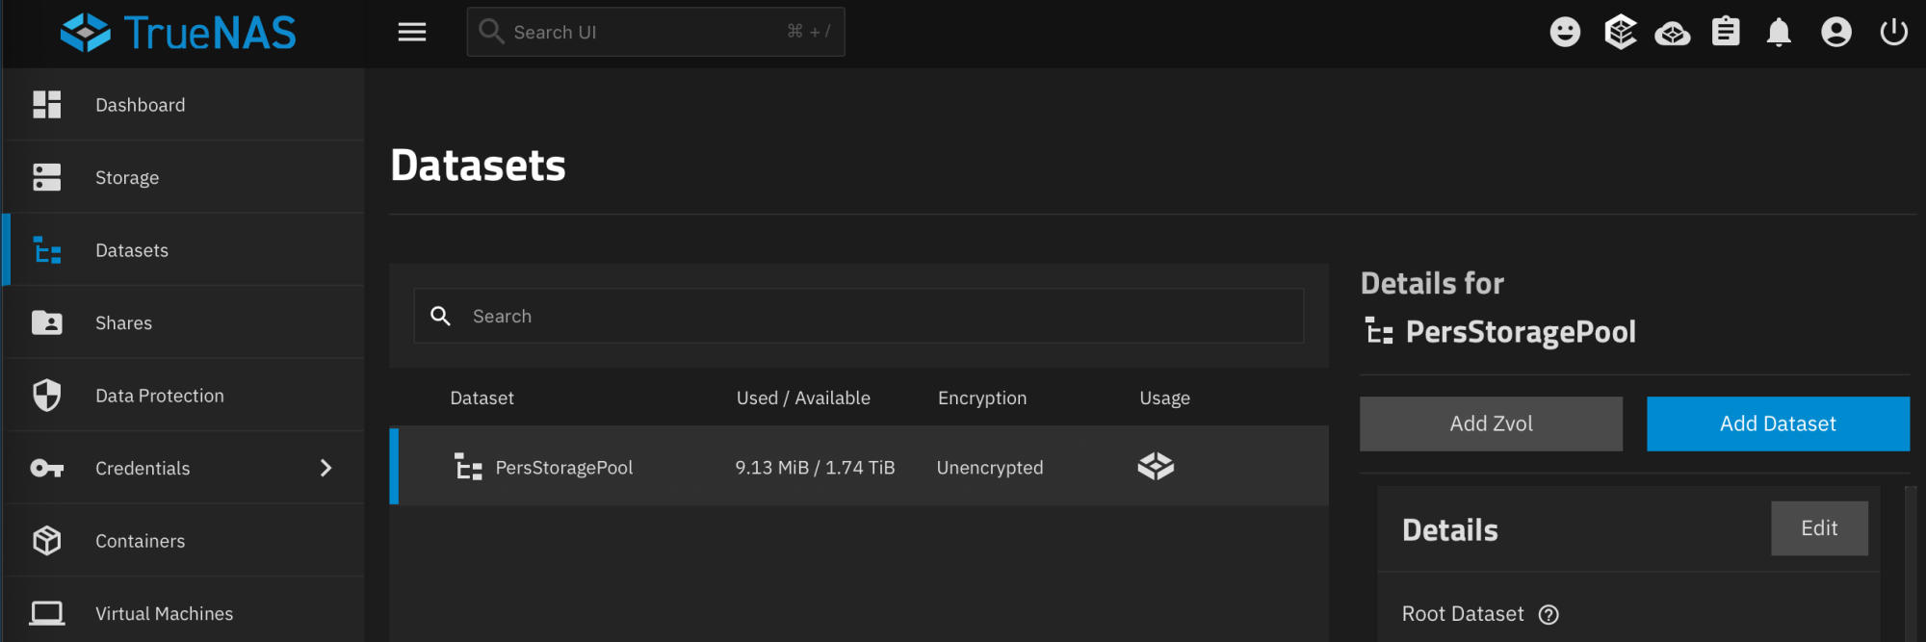Click the power icon in the top bar
Screen dimensions: 1926x642
(x=1893, y=32)
